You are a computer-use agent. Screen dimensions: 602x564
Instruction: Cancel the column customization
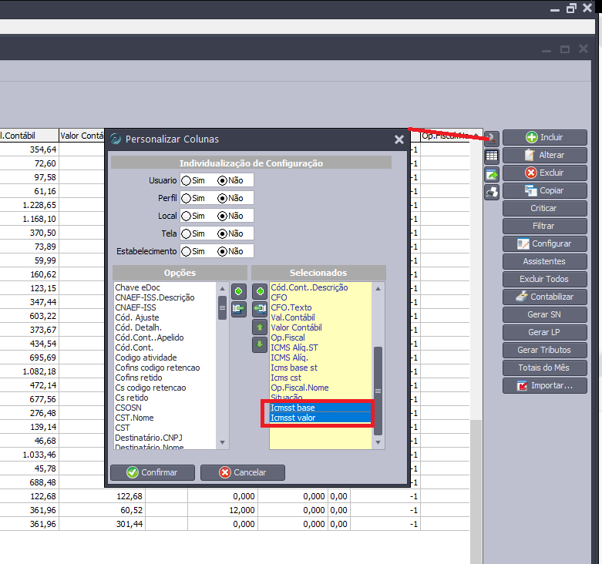tap(242, 472)
